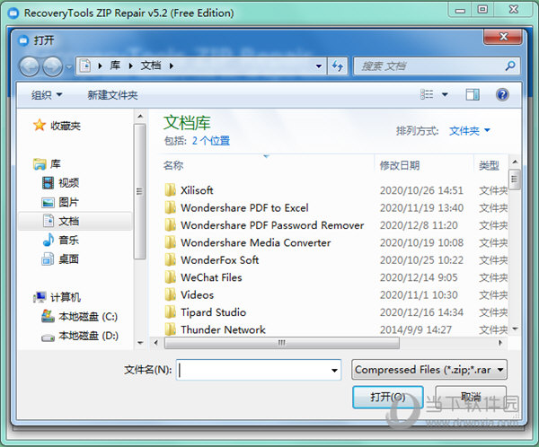Screen dimensions: 539x447
Task: Click the Forward navigation arrow button
Action: tap(52, 66)
